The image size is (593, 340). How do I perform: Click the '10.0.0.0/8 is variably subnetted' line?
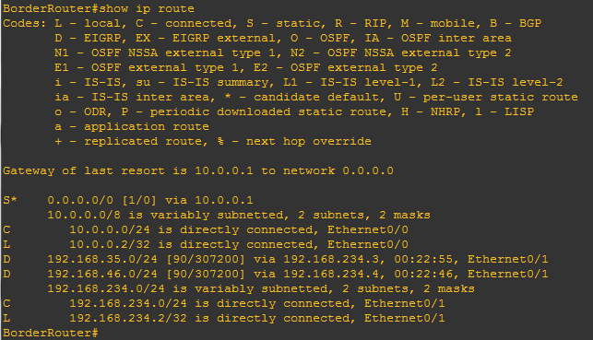pos(239,215)
